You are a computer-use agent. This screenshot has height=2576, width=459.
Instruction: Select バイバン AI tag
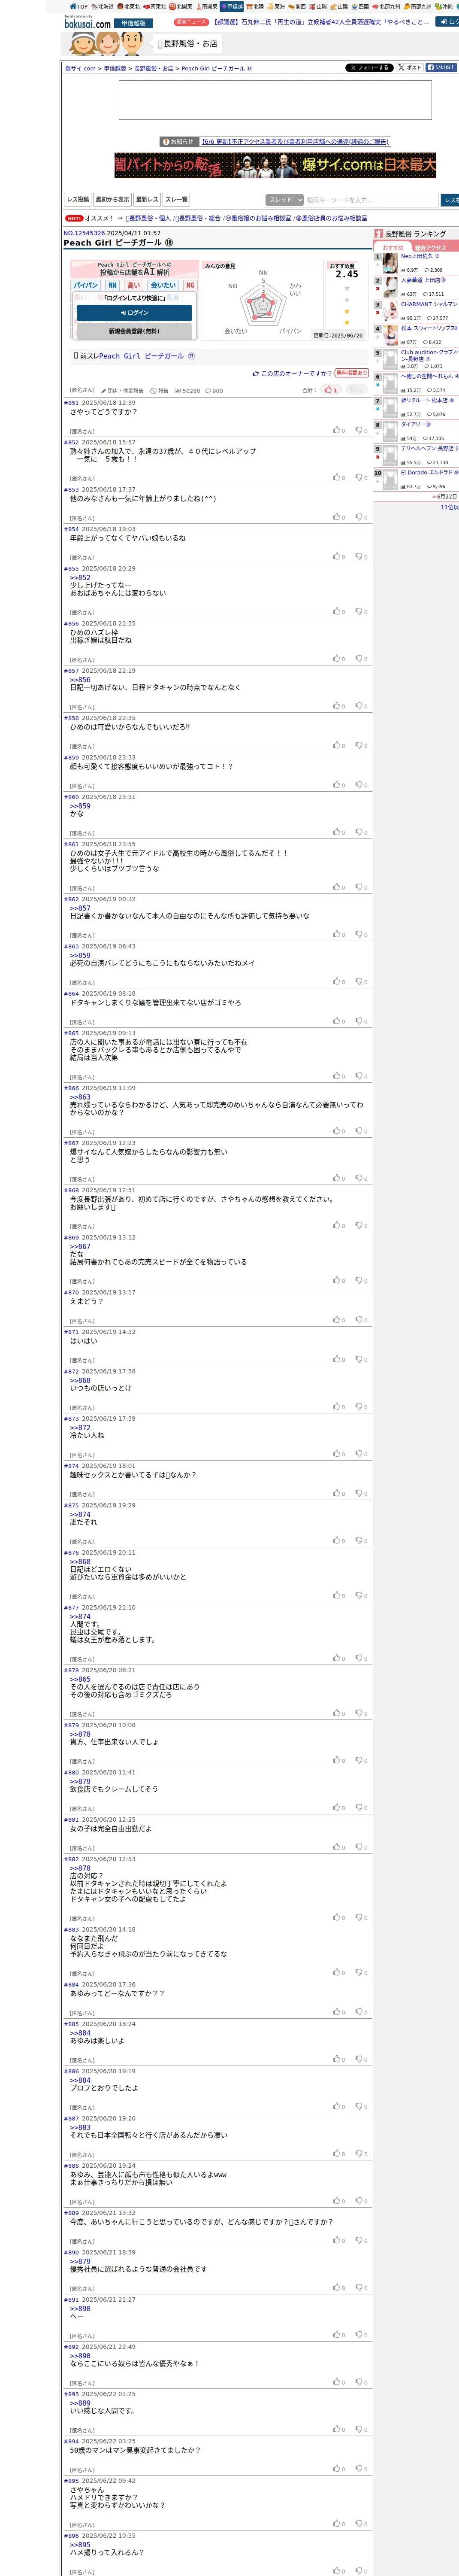[x=86, y=285]
